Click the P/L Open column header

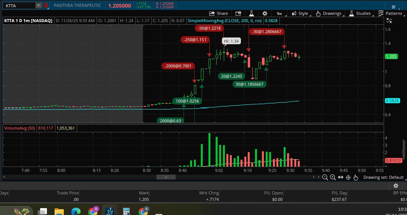[x=273, y=193]
